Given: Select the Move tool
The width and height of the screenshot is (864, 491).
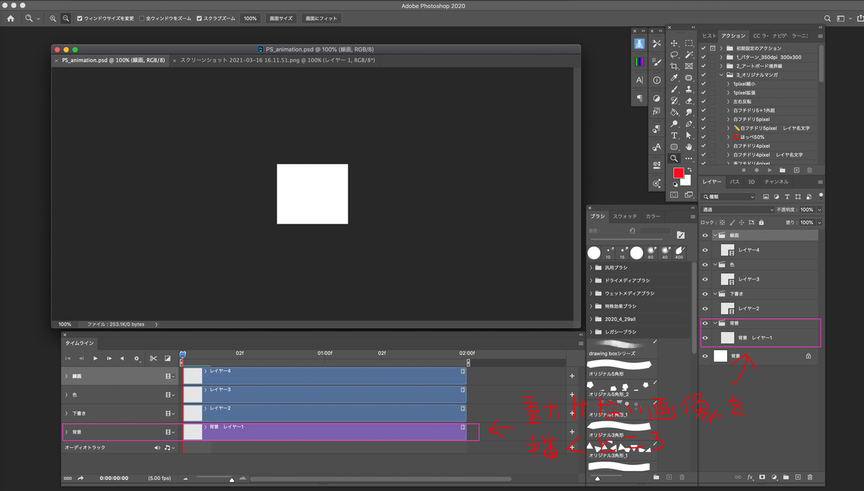Looking at the screenshot, I should (675, 43).
